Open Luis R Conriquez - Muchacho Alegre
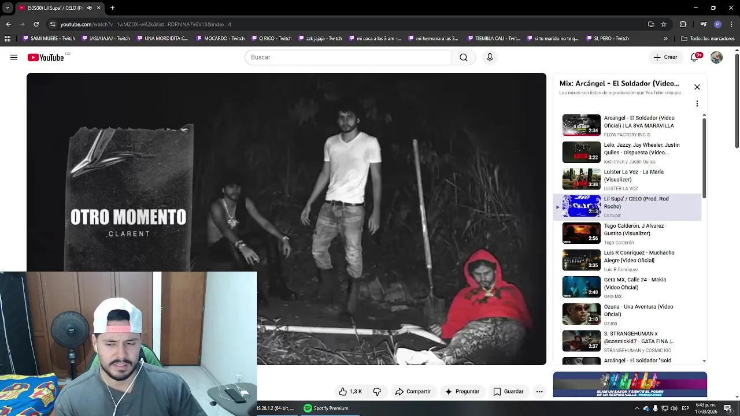This screenshot has height=416, width=740. coord(627,260)
